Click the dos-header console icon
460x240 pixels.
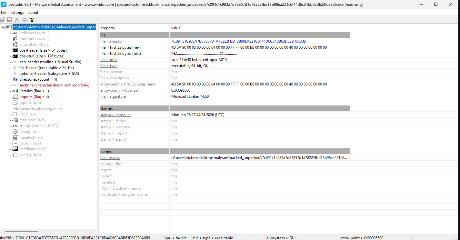[15, 50]
